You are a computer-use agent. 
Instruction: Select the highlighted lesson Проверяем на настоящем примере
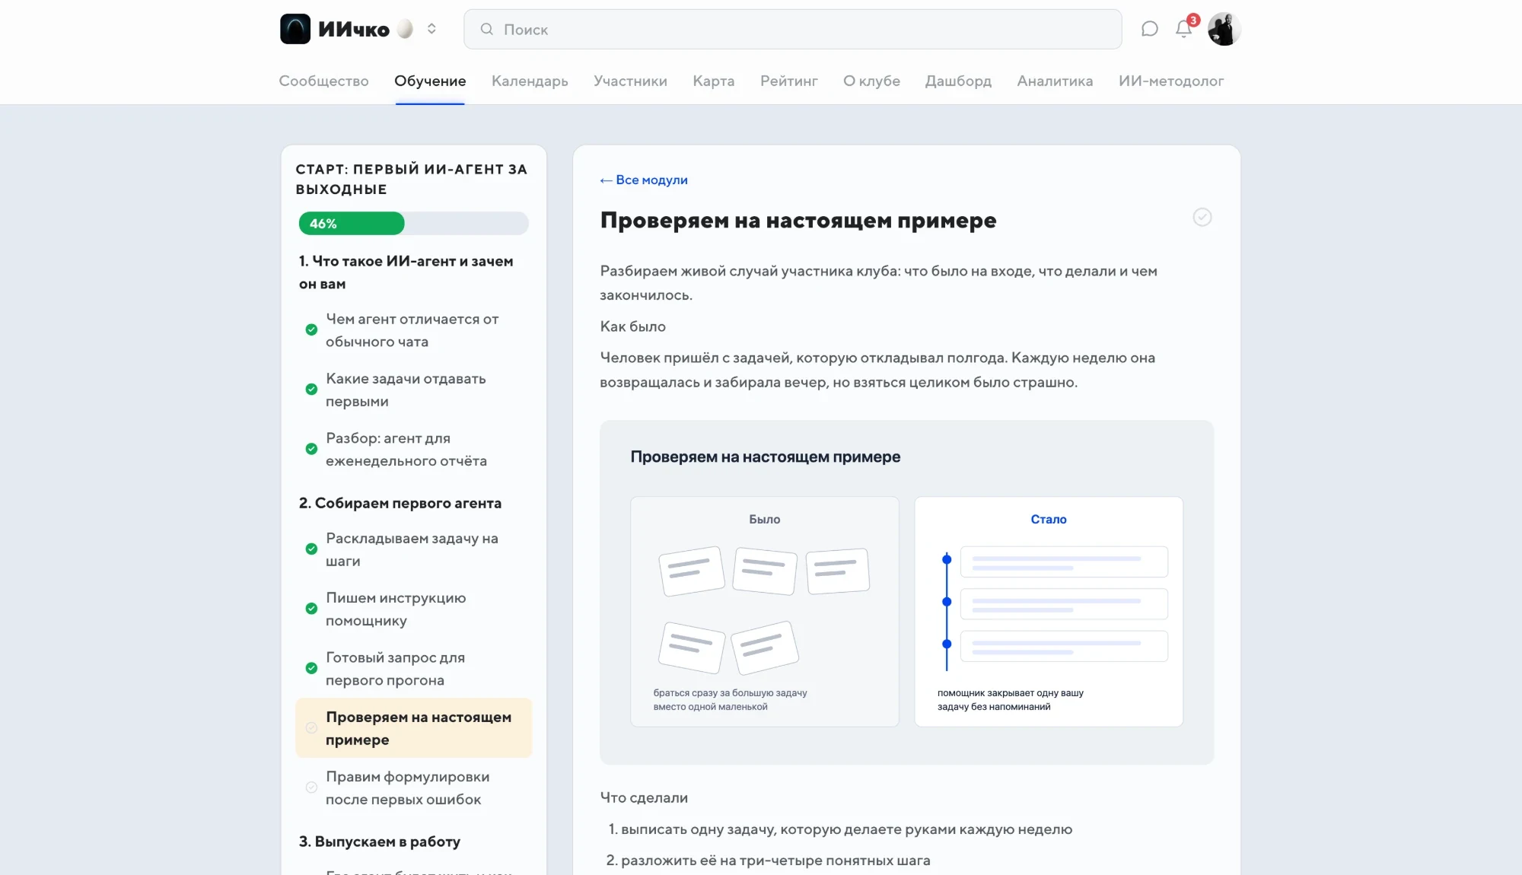click(413, 728)
